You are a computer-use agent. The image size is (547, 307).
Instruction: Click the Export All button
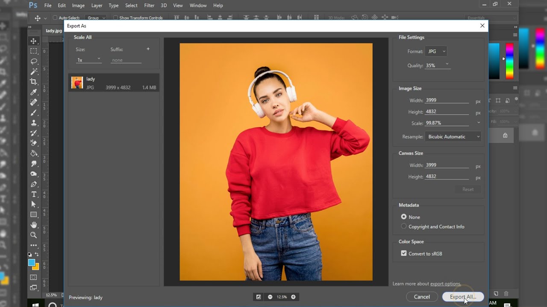tap(463, 297)
